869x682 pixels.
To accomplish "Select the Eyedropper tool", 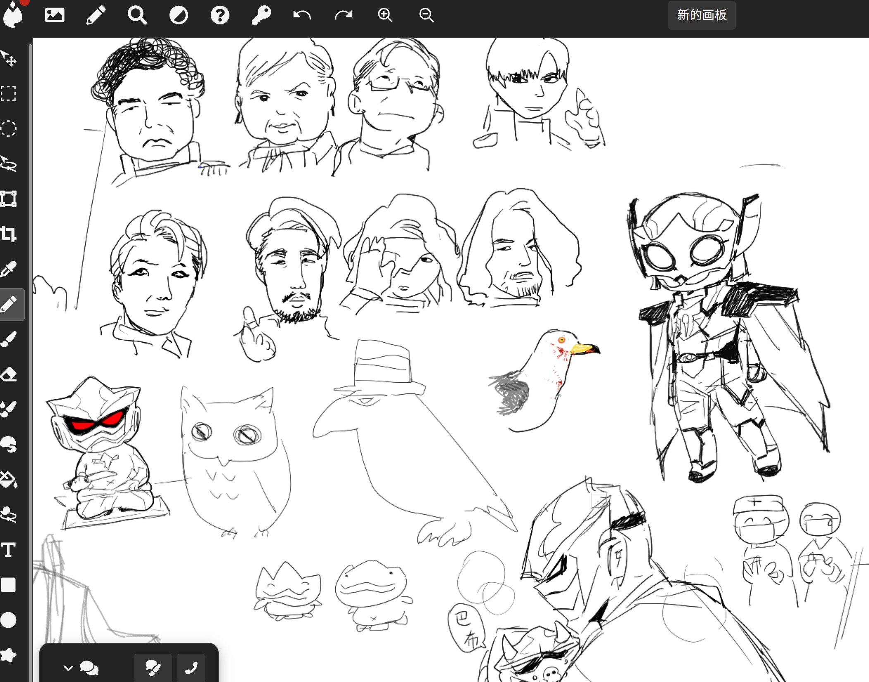I will (x=9, y=269).
